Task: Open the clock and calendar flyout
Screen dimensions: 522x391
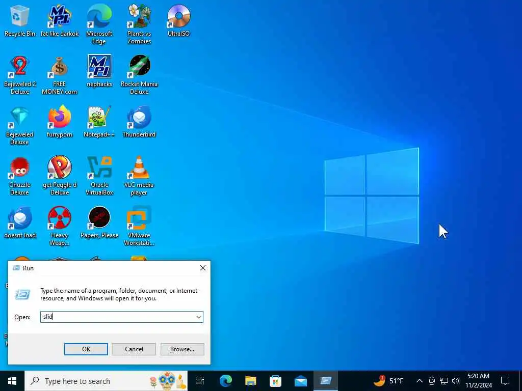Action: 478,381
